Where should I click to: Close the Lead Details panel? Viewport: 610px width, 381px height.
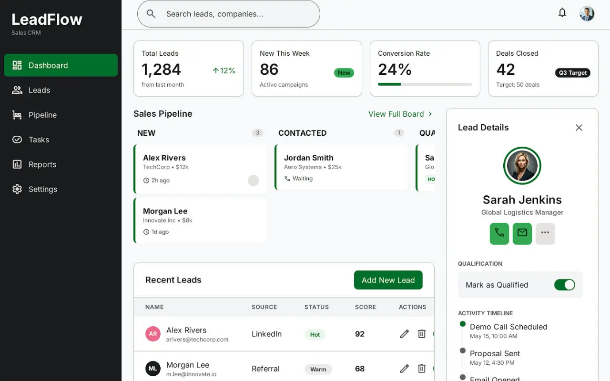click(x=579, y=128)
